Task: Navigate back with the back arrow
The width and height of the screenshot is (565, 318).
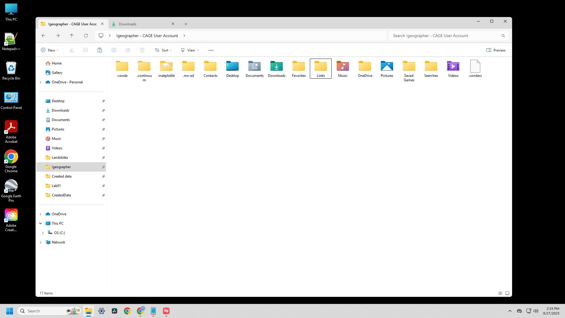Action: [x=44, y=36]
